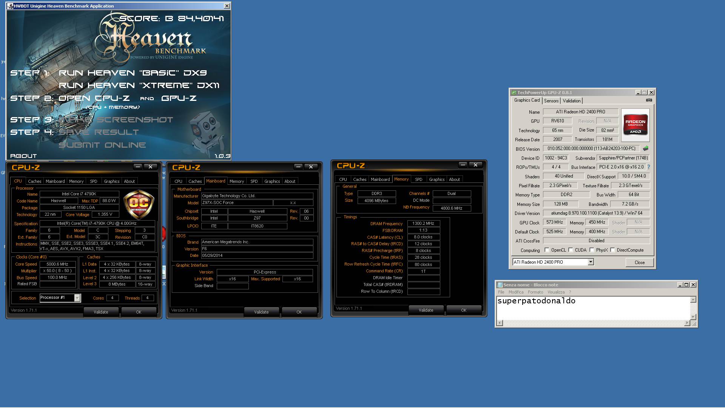Click Save Result in Heaven benchmark
725x408 pixels.
[99, 132]
